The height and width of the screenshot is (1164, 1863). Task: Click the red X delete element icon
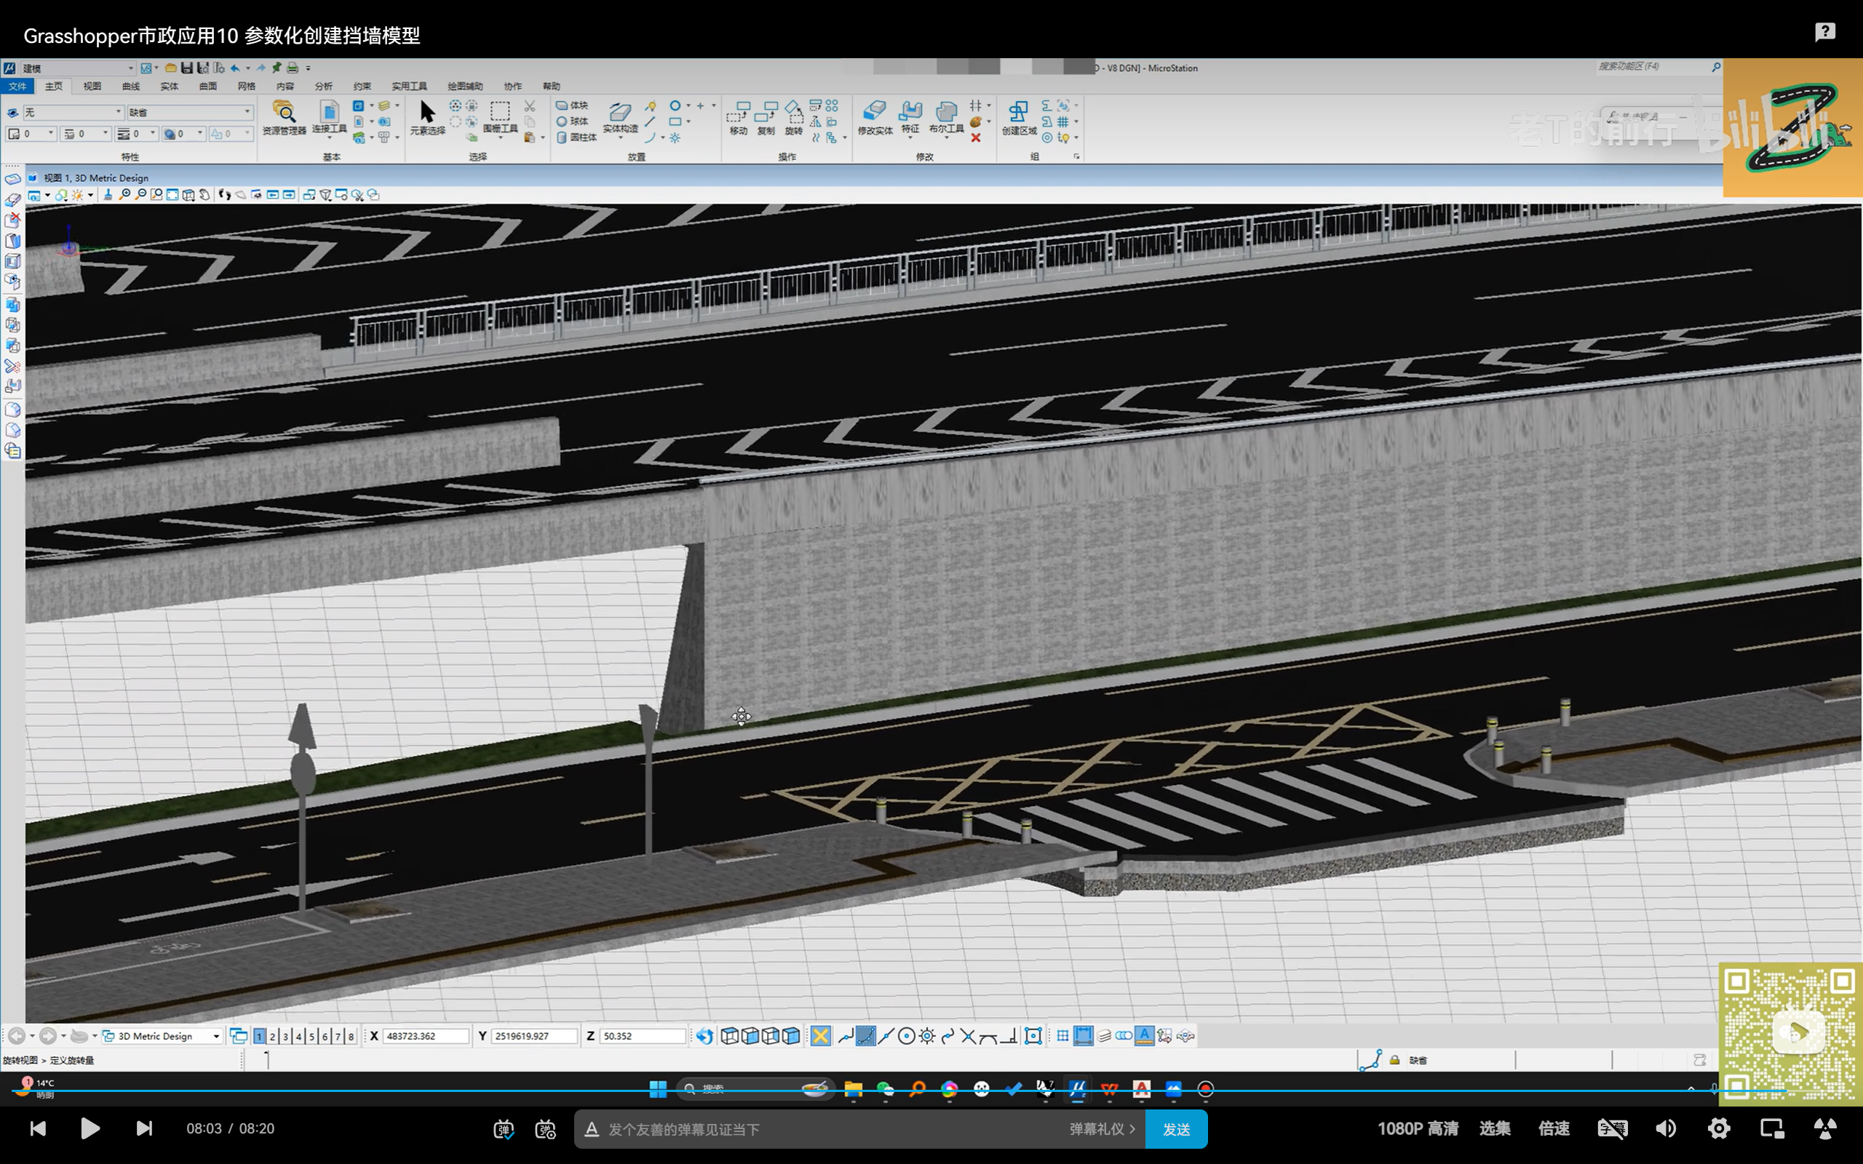975,137
